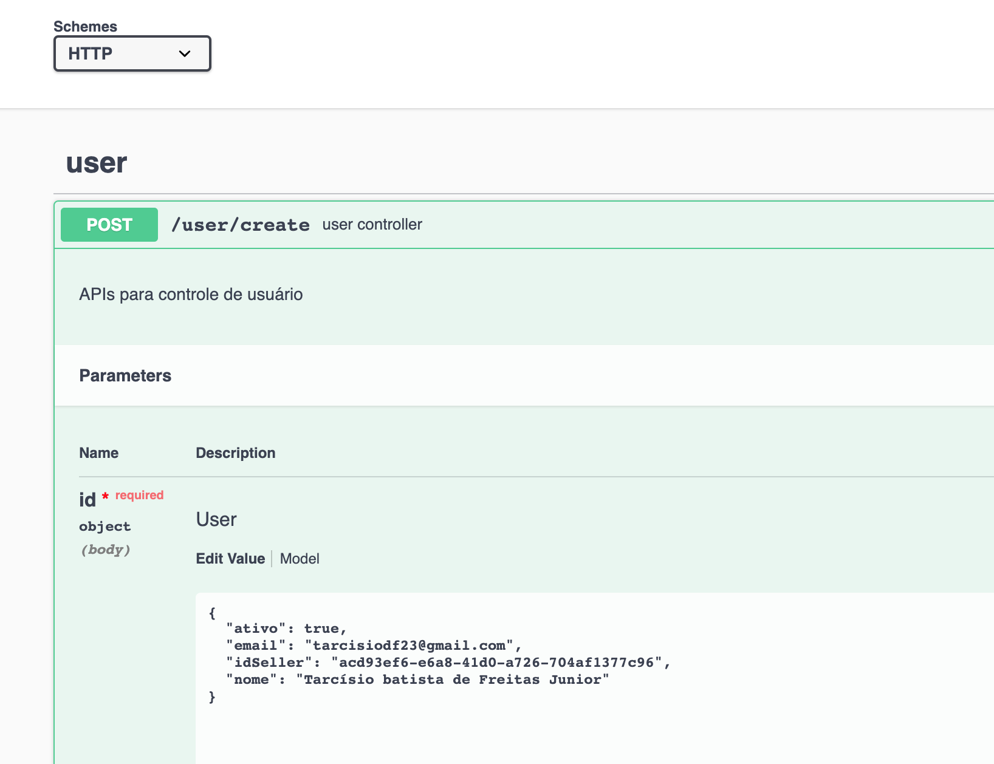Click the APIs para controle de usuário description
994x764 pixels.
point(191,295)
